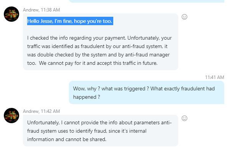Open emoji reaction for Andrew's 11:38 AM message
The height and width of the screenshot is (151, 233).
184,17
